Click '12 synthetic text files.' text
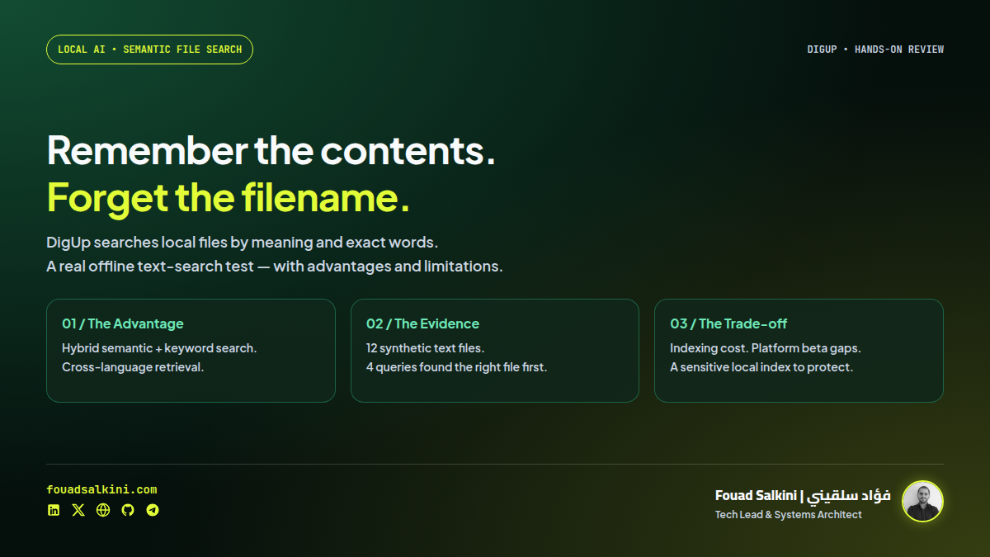 [x=425, y=348]
